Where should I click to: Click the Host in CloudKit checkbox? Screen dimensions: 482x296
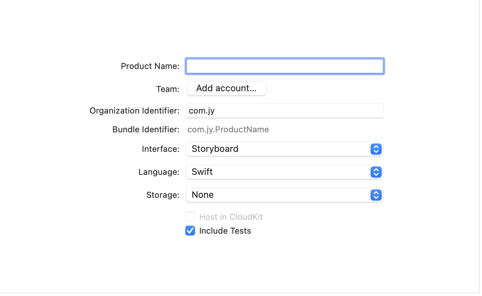(x=190, y=217)
